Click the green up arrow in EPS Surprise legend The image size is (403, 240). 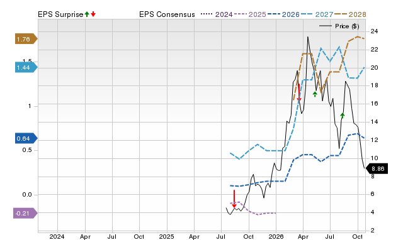click(87, 14)
